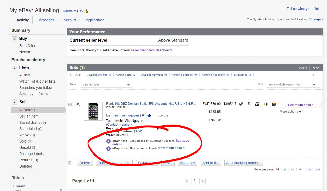The width and height of the screenshot is (327, 191).
Task: Open the Period 'Last 60 days' dropdown
Action: (x=107, y=85)
